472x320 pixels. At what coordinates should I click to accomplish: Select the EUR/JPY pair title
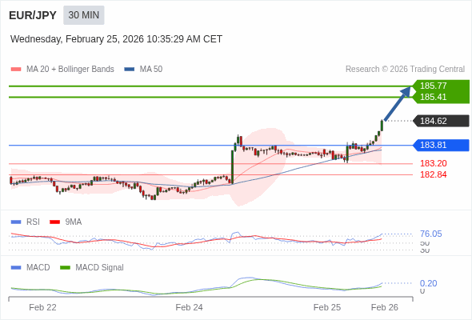[x=33, y=15]
